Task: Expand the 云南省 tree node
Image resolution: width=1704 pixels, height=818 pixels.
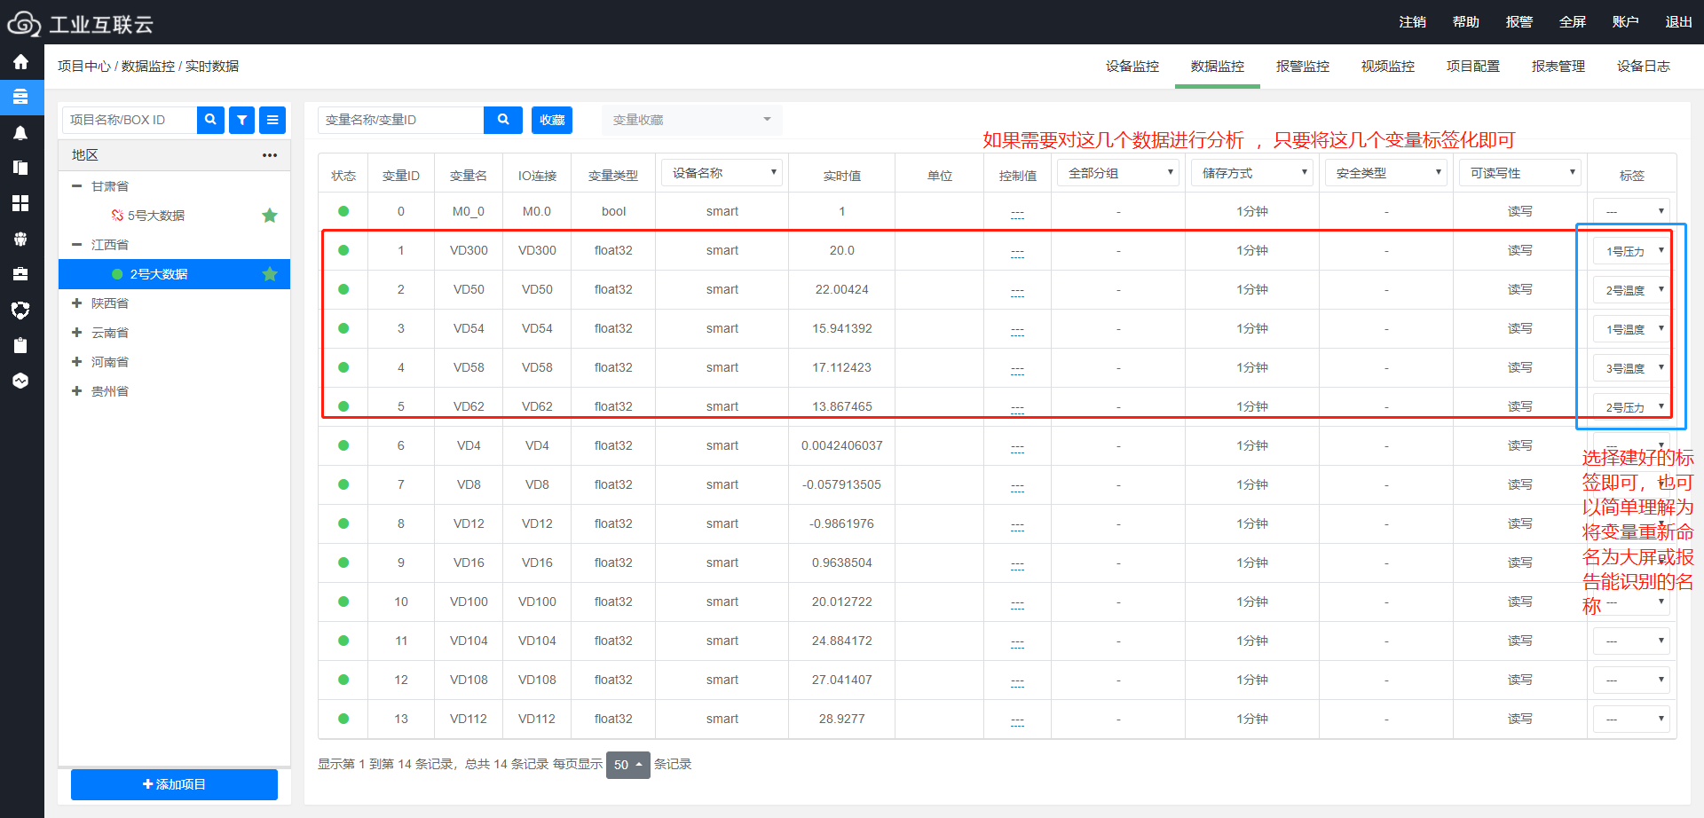Action: [76, 333]
